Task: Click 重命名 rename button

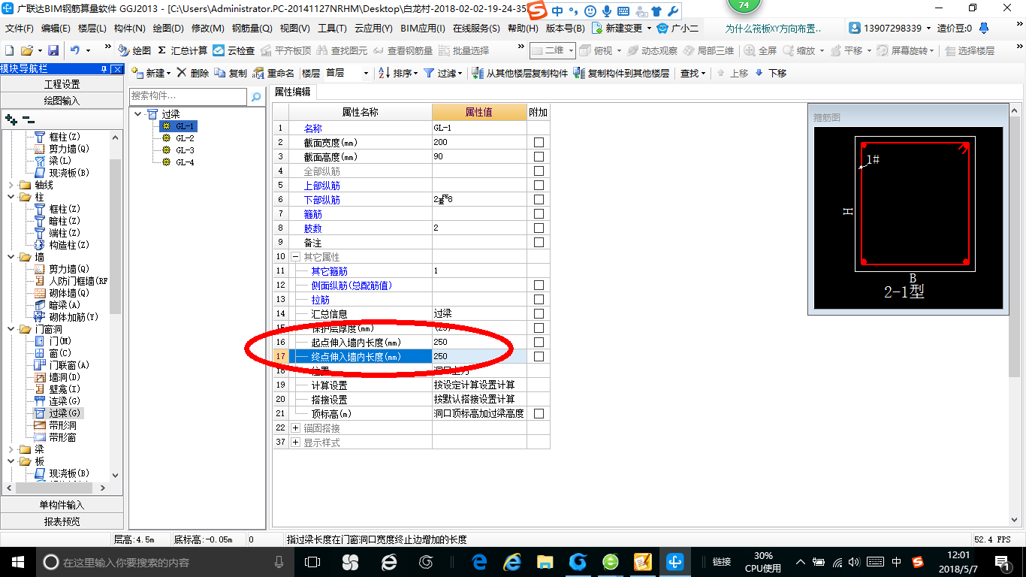Action: (273, 73)
